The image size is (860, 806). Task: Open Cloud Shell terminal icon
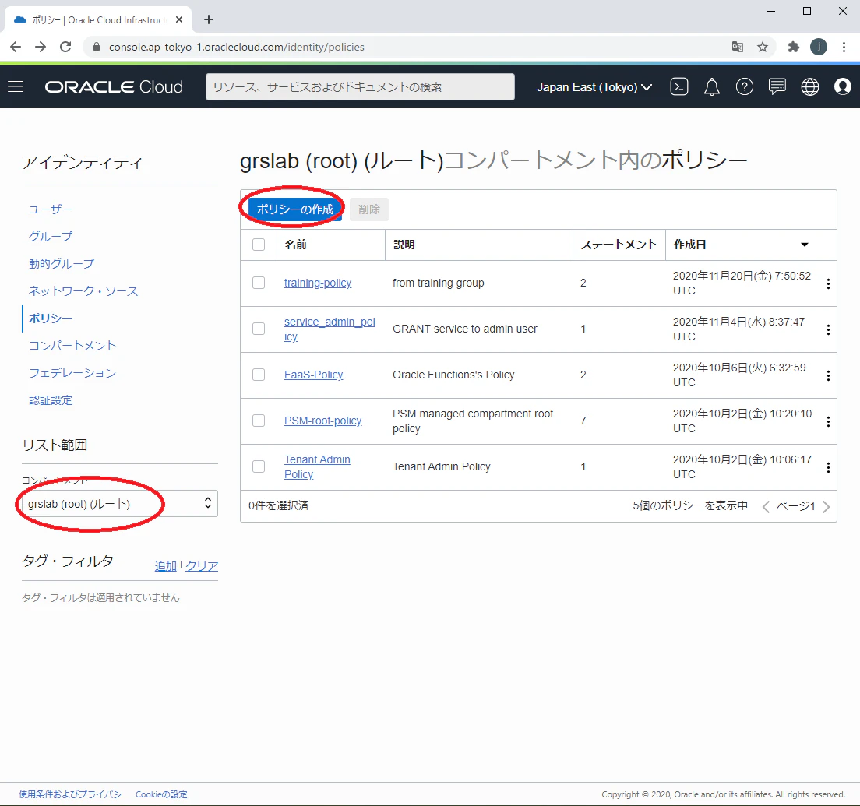679,86
